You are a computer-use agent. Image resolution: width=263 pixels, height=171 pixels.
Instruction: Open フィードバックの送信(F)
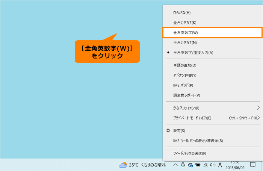[213, 153]
